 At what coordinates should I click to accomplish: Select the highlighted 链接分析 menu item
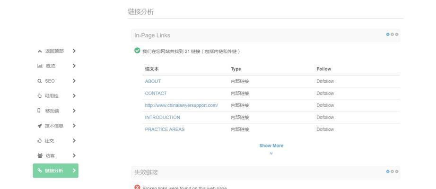pos(56,171)
